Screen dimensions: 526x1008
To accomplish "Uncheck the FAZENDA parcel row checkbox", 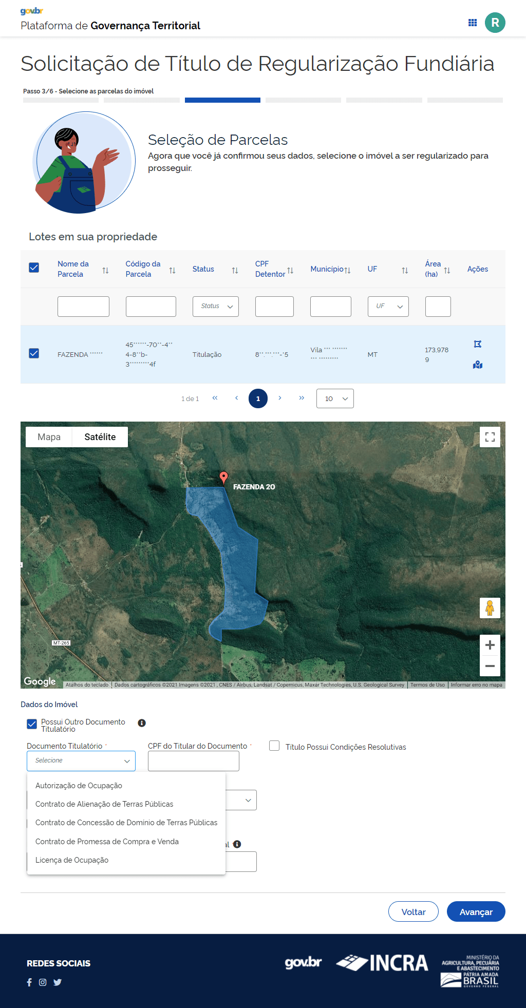I will (34, 353).
